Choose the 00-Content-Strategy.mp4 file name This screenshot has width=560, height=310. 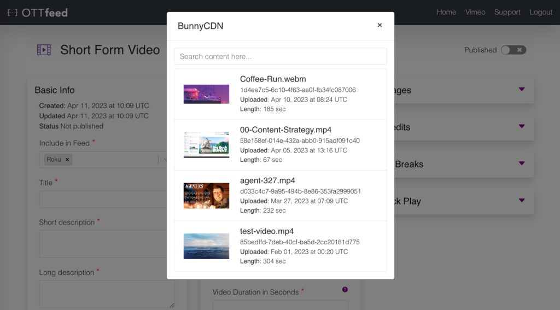[x=285, y=130]
